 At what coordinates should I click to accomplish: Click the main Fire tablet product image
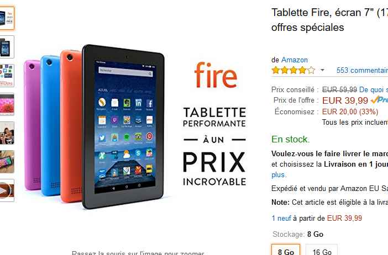tap(123, 127)
